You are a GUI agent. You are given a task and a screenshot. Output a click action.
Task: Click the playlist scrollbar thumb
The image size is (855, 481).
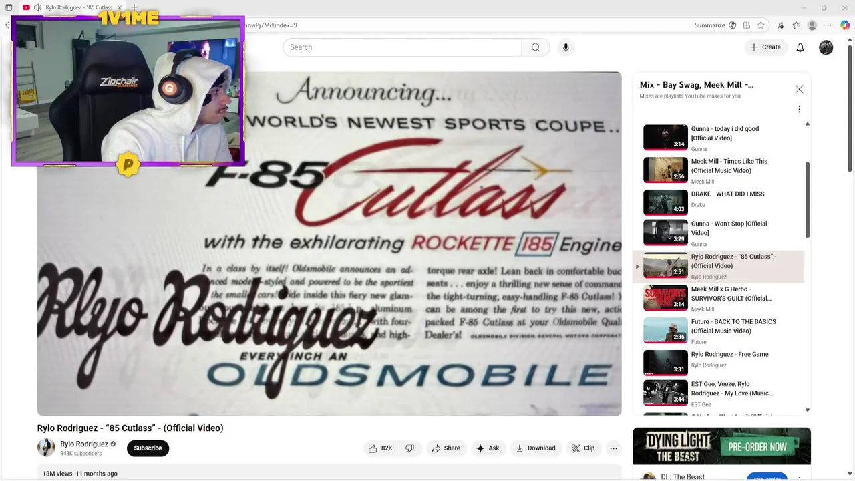807,199
